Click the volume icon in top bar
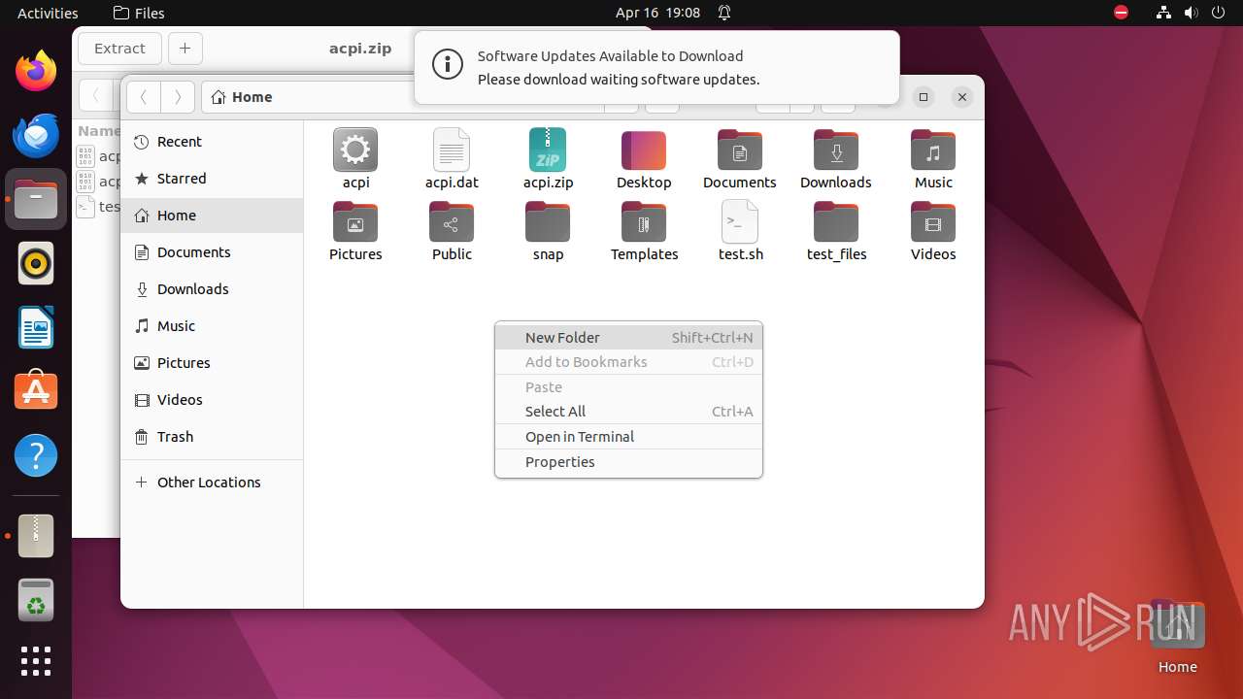 1192,13
